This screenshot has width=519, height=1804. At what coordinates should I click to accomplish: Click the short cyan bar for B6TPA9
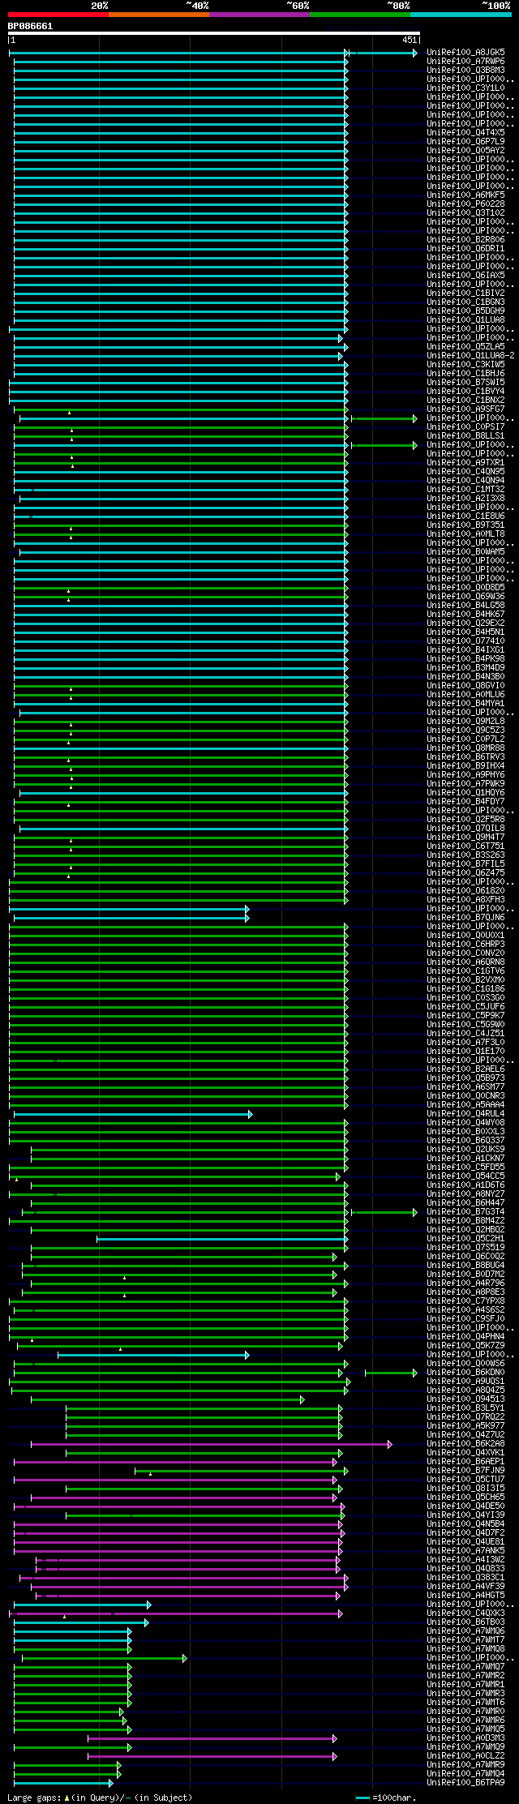pos(63,1783)
